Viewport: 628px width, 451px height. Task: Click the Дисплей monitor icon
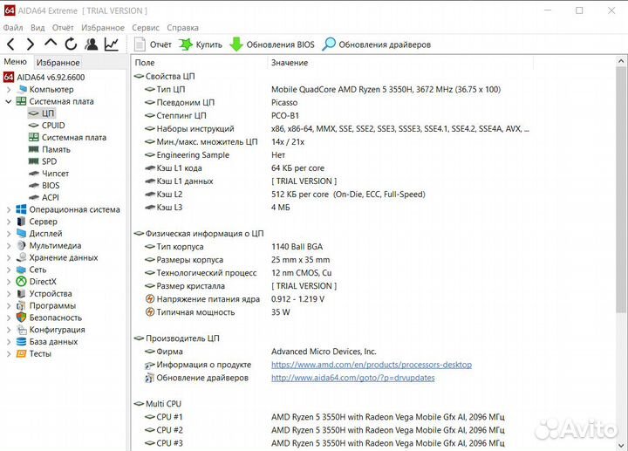tap(21, 234)
